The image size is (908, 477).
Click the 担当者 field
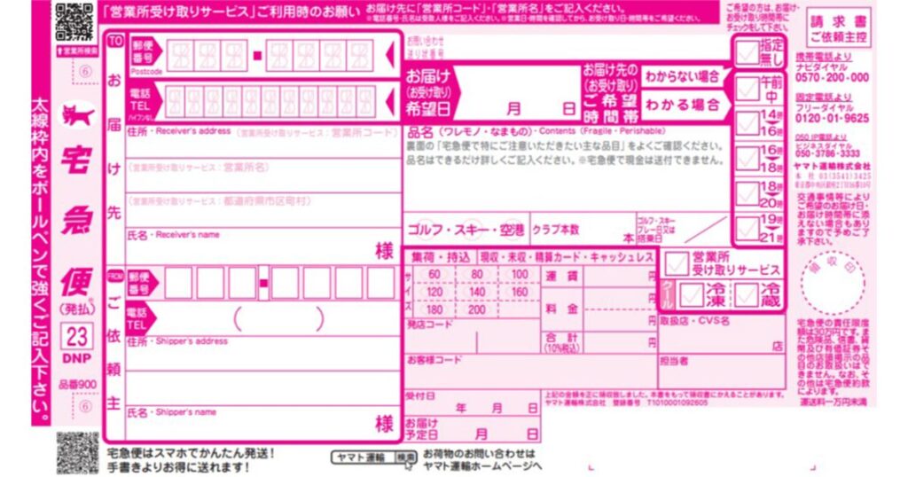coord(722,371)
